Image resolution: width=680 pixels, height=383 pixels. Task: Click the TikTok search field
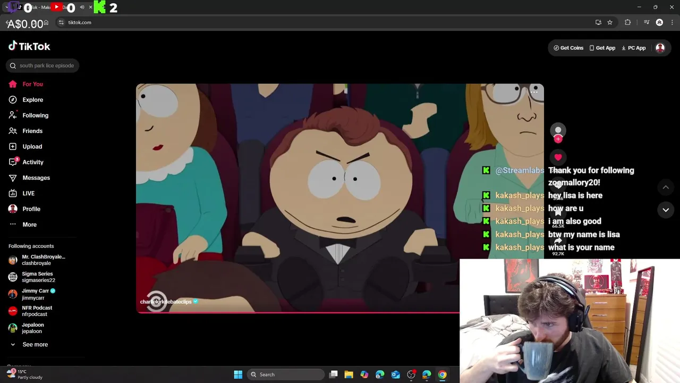point(43,65)
